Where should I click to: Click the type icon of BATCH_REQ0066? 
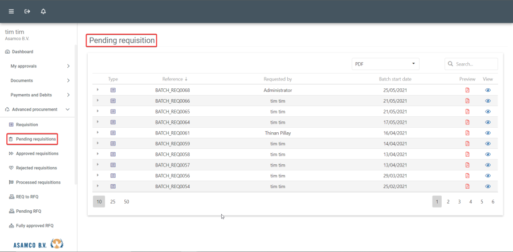point(113,101)
